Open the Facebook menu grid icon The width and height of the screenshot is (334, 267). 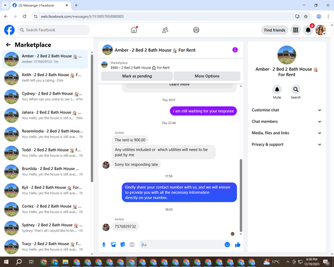coord(295,30)
